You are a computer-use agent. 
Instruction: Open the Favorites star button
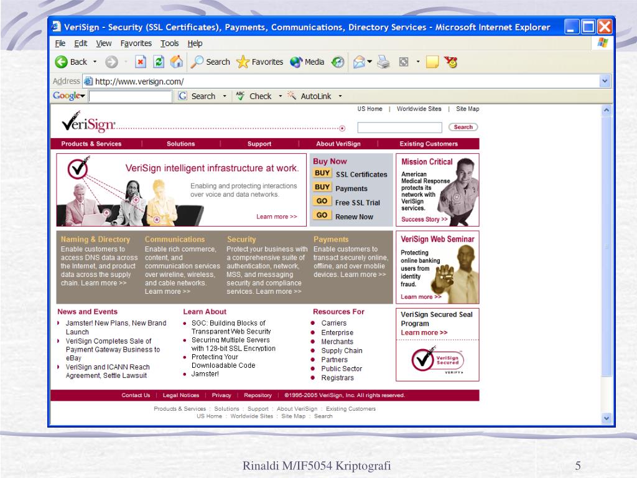[x=259, y=62]
